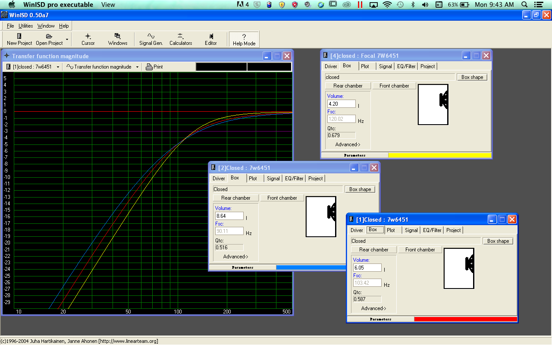Select Plot tab in Focal 7W6451 window

point(365,66)
